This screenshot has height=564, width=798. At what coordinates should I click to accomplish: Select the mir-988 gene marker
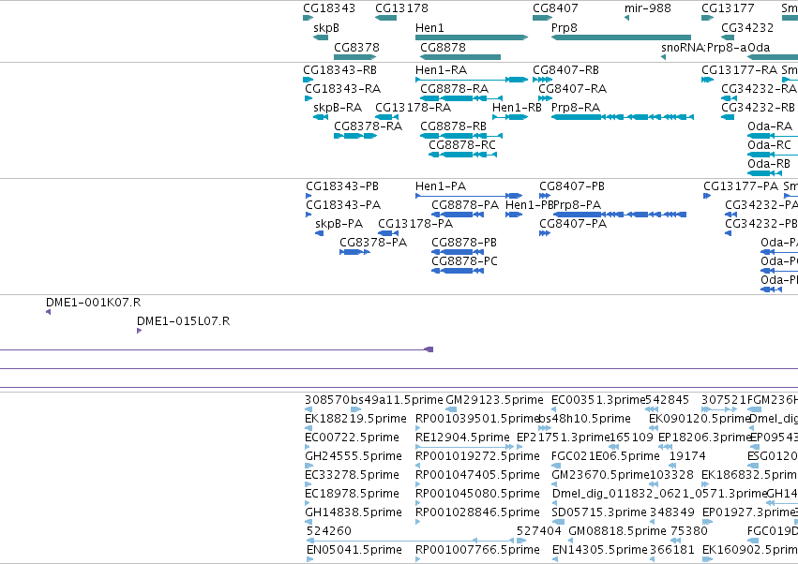(627, 18)
